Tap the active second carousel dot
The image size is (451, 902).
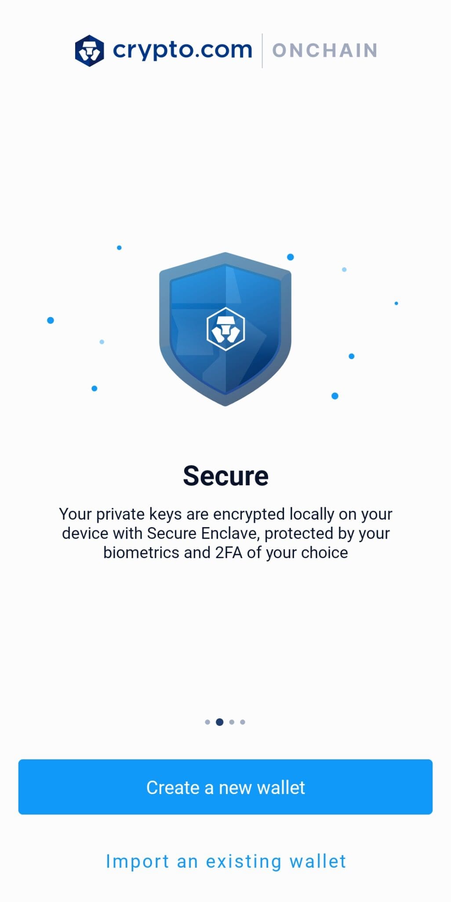coord(219,721)
